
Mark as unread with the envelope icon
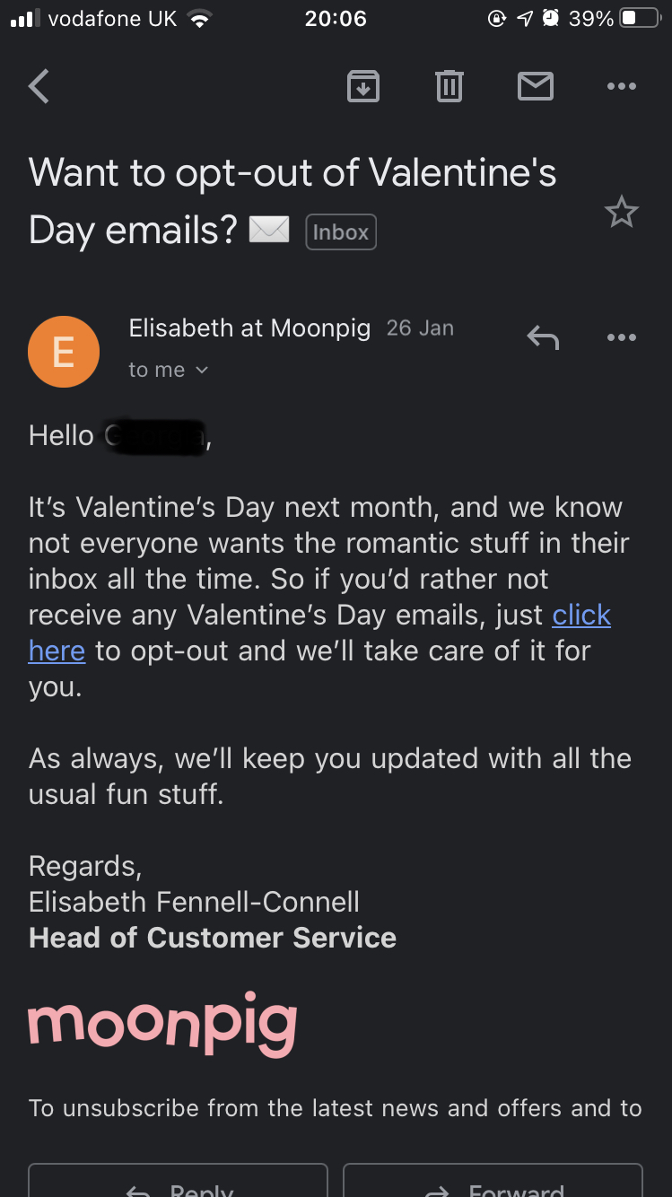536,87
